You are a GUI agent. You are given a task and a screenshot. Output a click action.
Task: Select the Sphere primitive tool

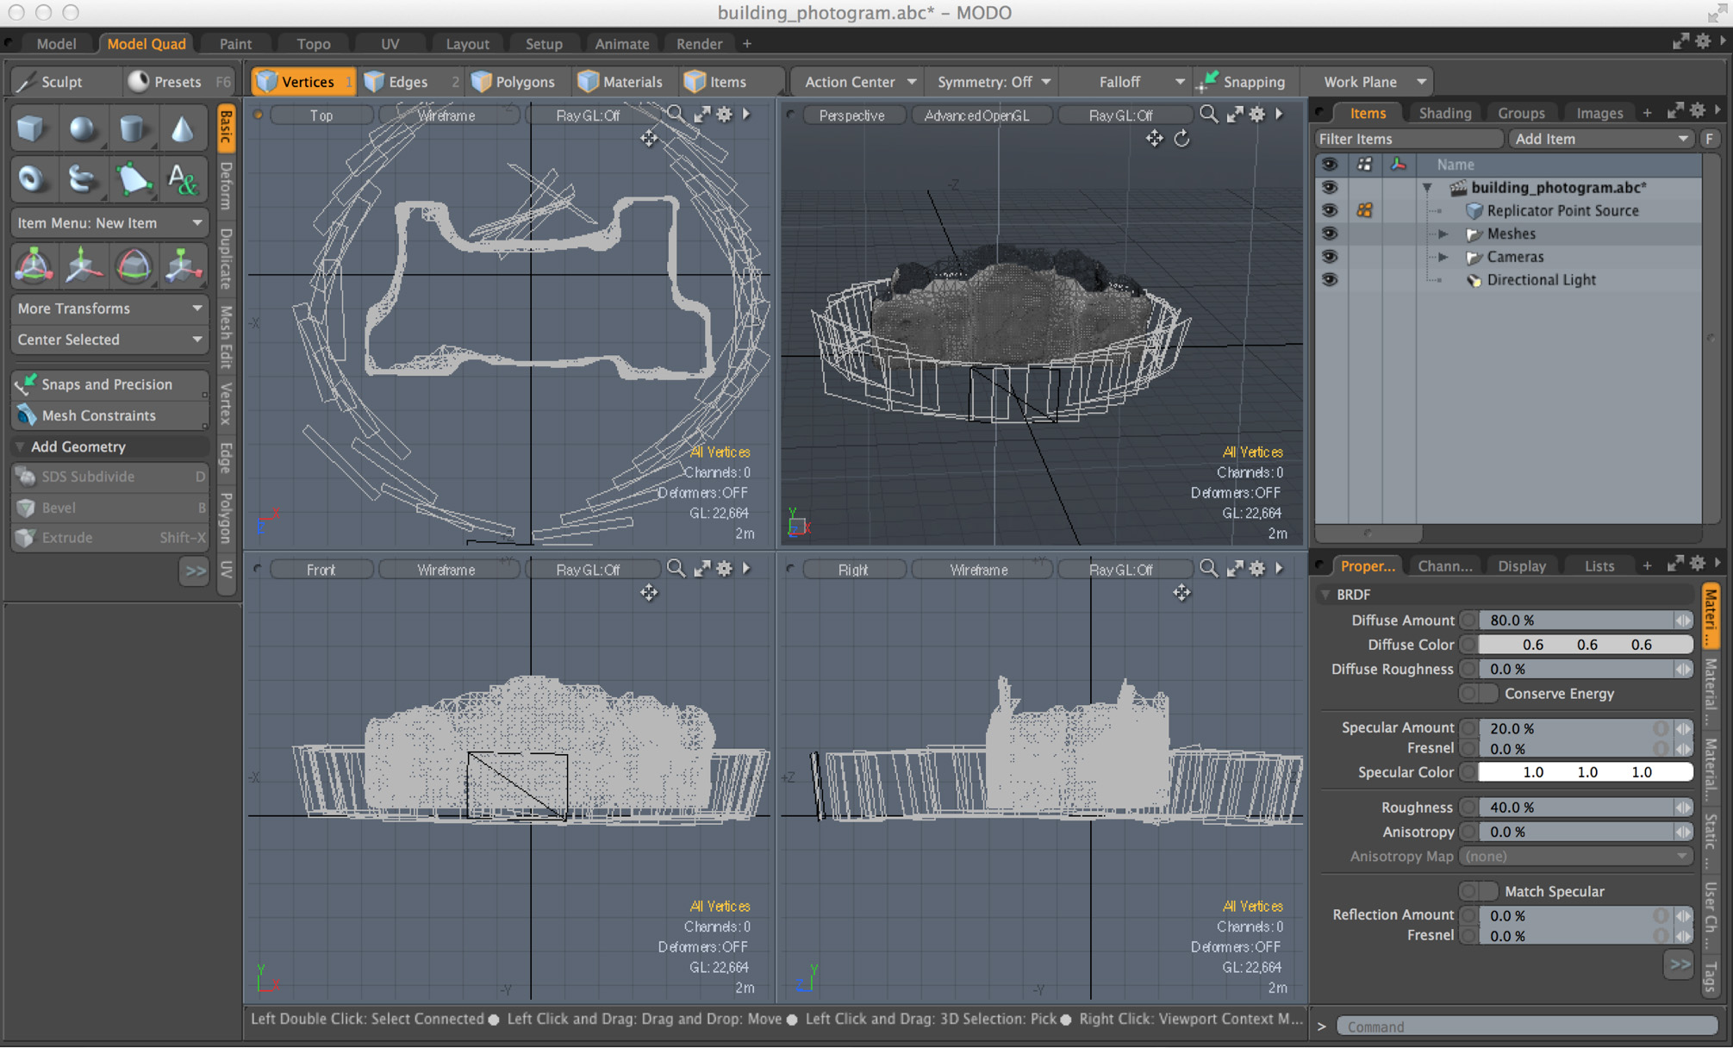pyautogui.click(x=83, y=129)
